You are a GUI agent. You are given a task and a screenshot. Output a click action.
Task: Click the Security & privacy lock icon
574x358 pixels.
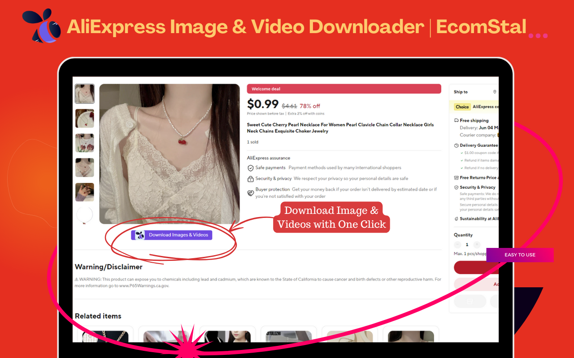pyautogui.click(x=251, y=179)
